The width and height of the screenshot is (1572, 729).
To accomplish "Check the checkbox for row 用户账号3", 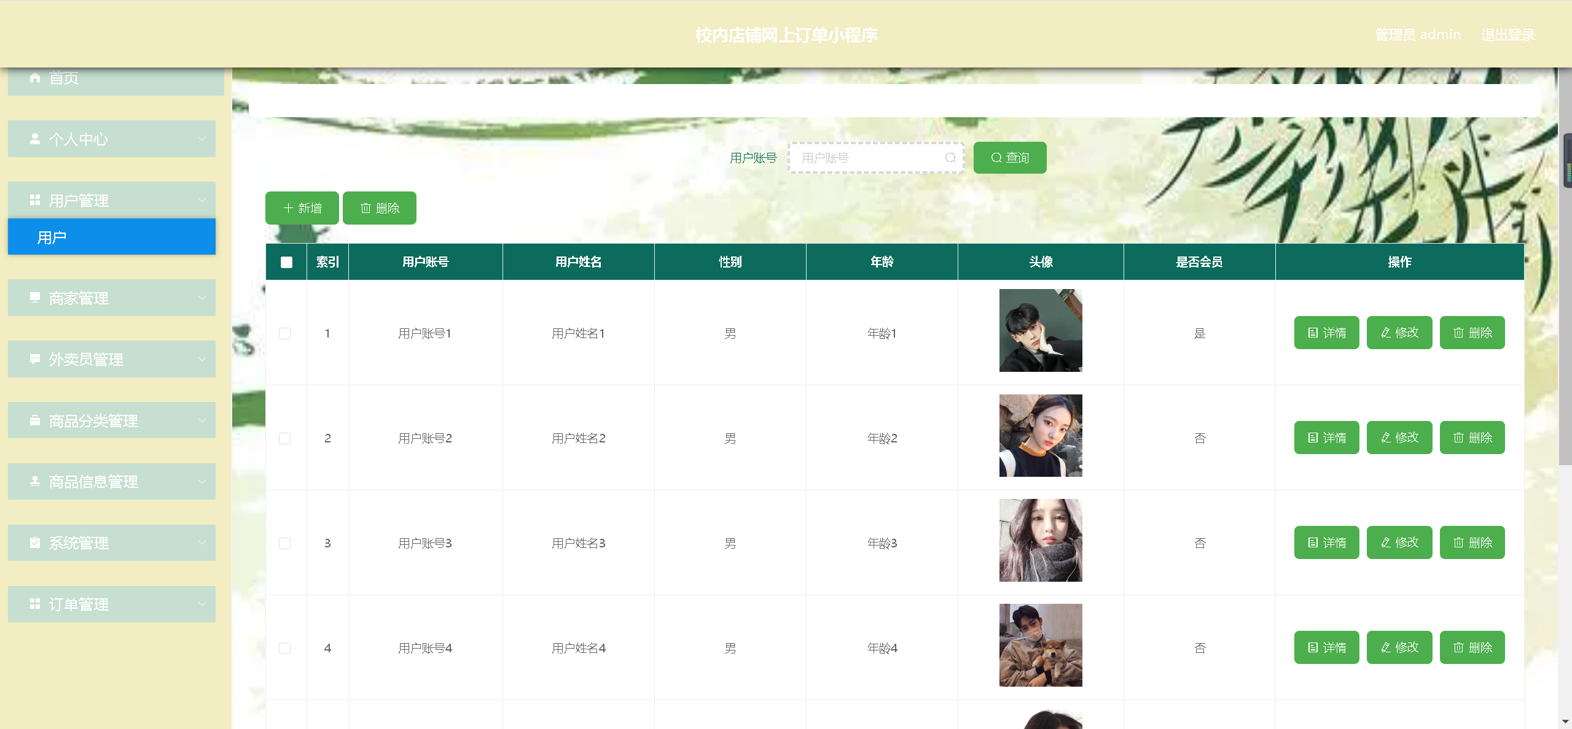I will click(285, 543).
